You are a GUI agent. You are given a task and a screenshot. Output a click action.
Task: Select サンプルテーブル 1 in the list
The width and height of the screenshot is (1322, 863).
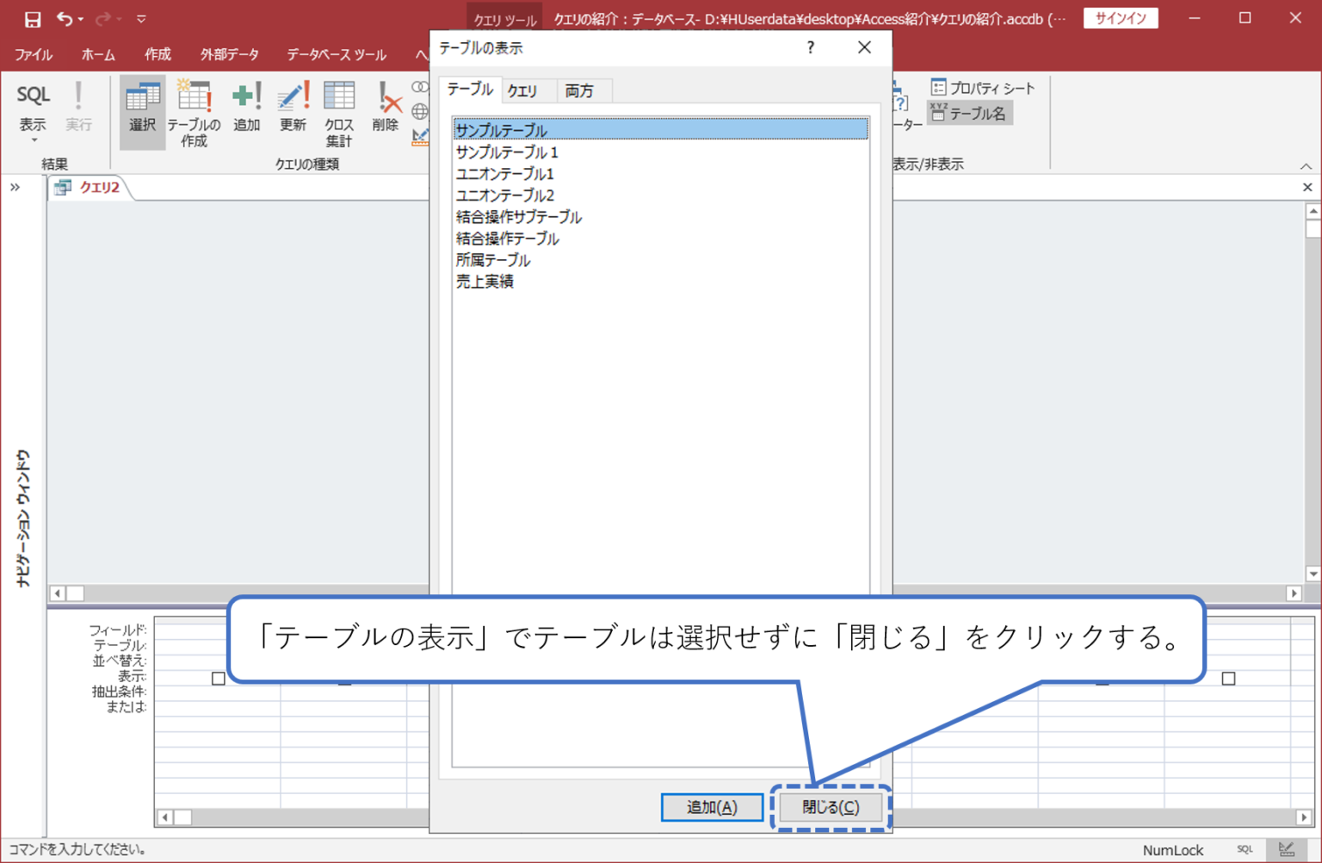click(x=660, y=152)
